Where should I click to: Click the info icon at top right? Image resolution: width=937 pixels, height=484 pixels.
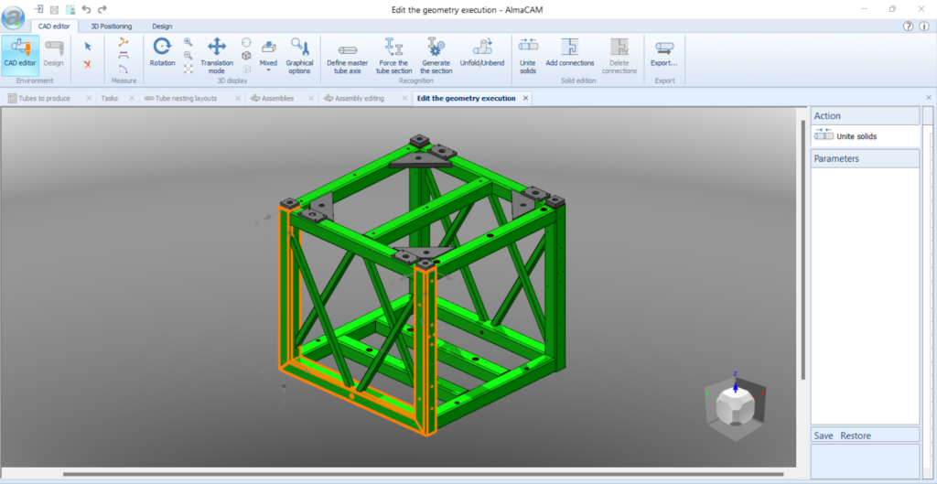tap(924, 27)
